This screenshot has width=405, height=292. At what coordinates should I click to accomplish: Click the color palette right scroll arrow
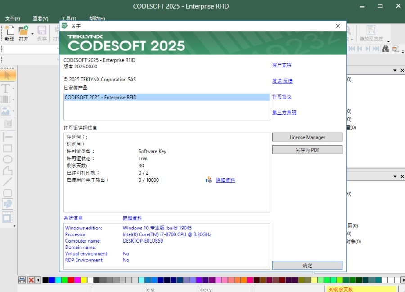[x=403, y=280]
